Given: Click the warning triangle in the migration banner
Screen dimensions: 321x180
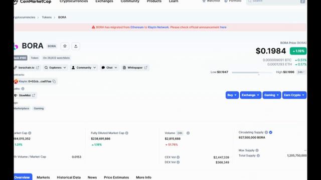Looking at the screenshot, I should [93, 27].
